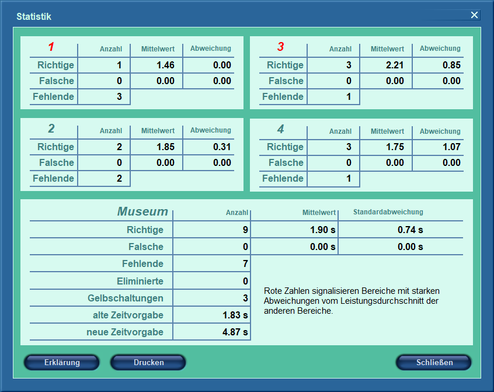Image resolution: width=494 pixels, height=392 pixels.
Task: Select the red quadrant 1 number
Action: coord(51,47)
